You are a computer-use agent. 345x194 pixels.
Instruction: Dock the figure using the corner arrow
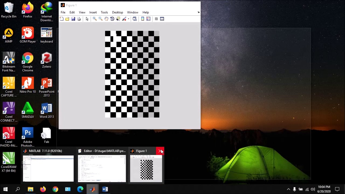tap(199, 12)
